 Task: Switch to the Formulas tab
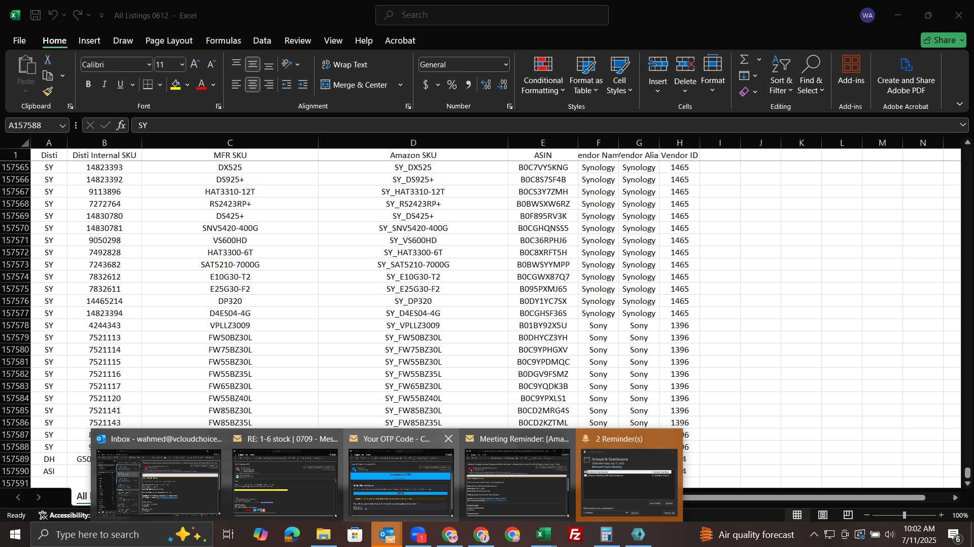pyautogui.click(x=223, y=41)
